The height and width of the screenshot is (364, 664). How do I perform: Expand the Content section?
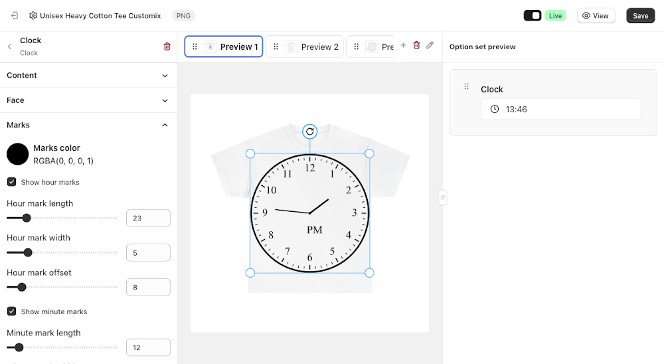[88, 76]
